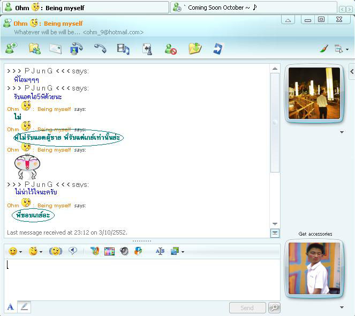Click the invite contact icon in toolbar
This screenshot has width=355, height=316.
point(11,49)
